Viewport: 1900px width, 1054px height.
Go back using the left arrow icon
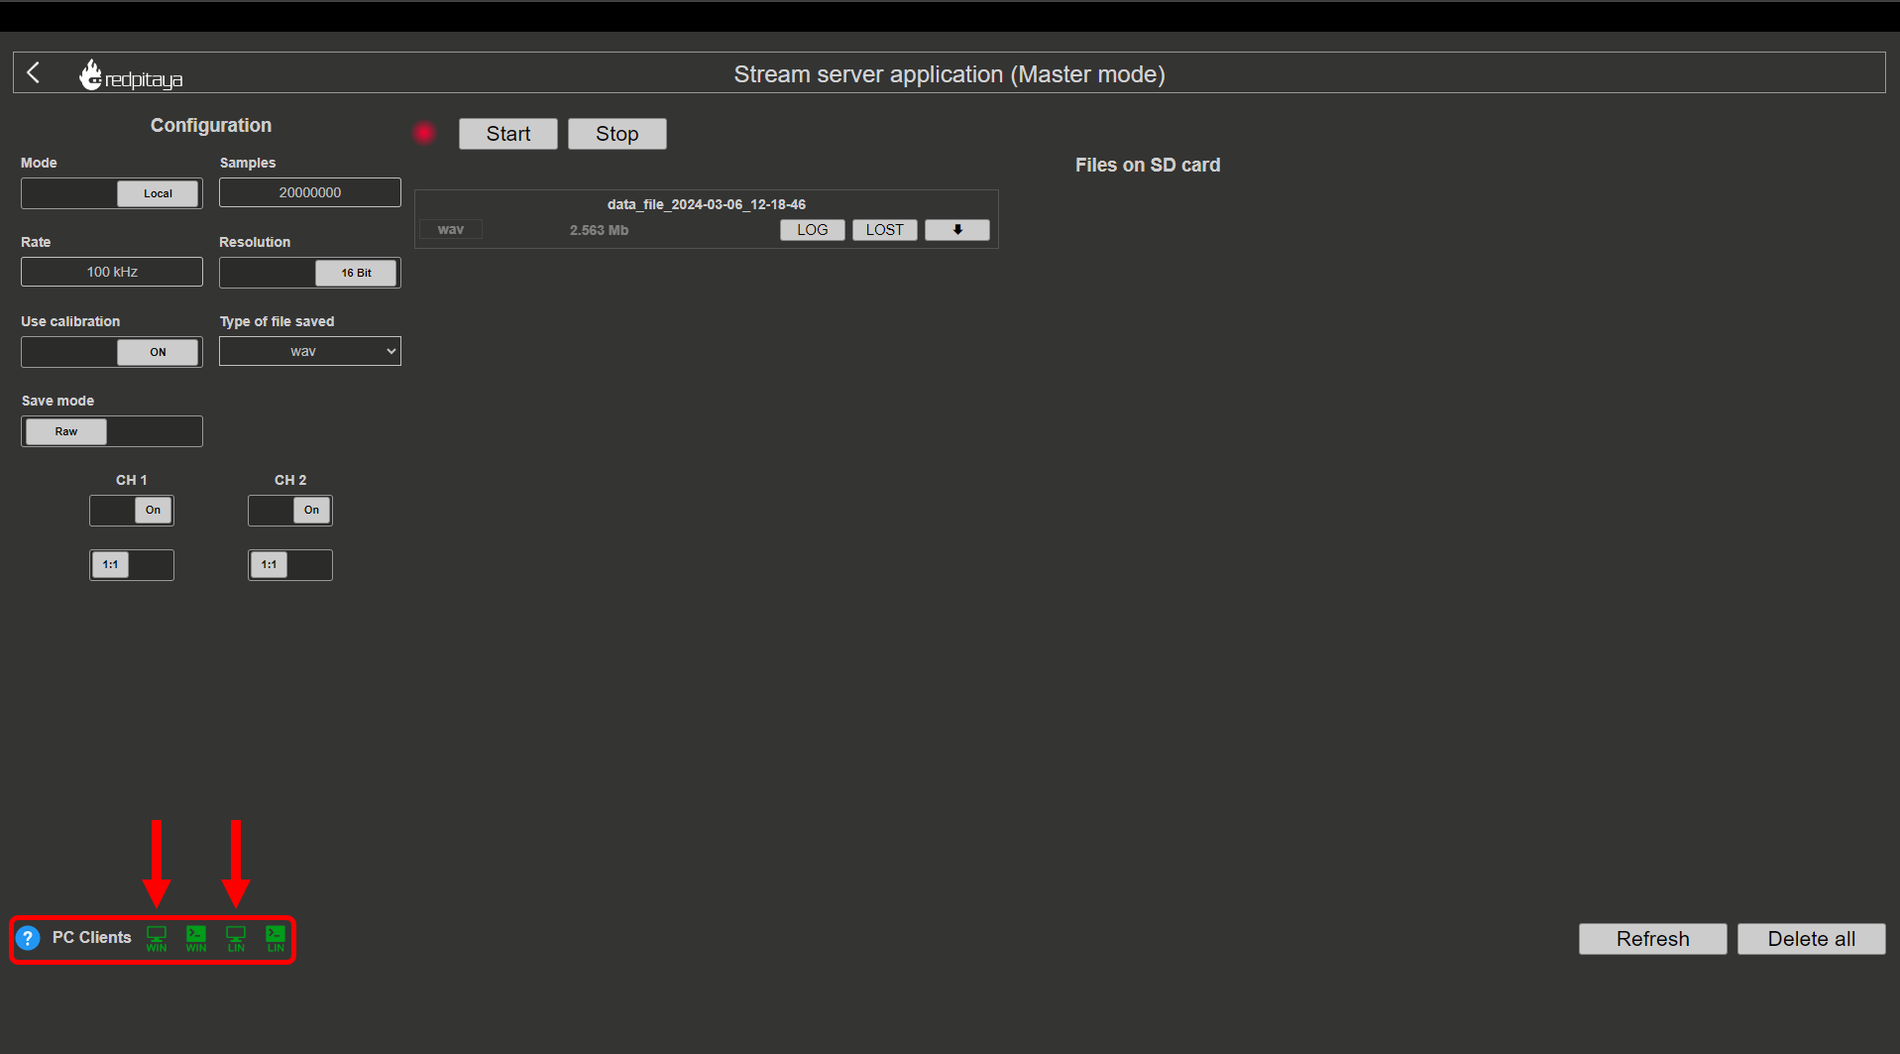tap(34, 72)
